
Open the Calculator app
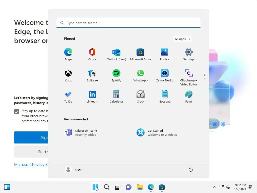click(116, 97)
